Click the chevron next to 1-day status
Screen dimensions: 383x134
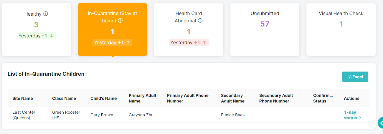[360, 118]
